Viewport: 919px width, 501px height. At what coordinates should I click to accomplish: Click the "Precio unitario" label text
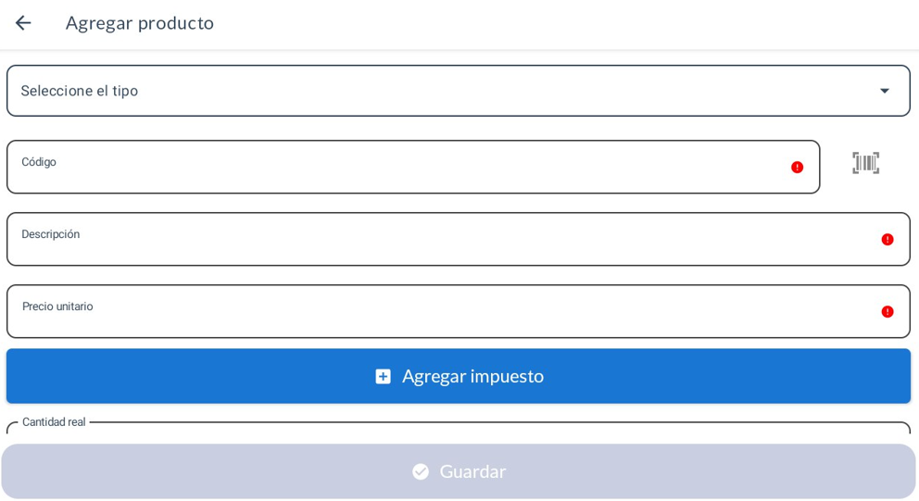click(x=57, y=307)
